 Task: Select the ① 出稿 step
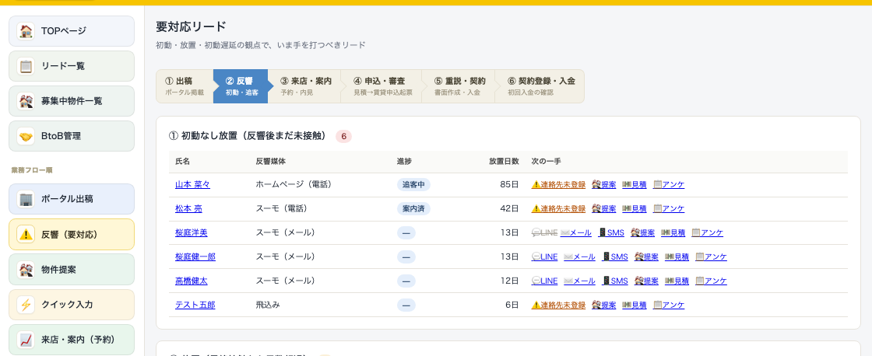tap(185, 86)
